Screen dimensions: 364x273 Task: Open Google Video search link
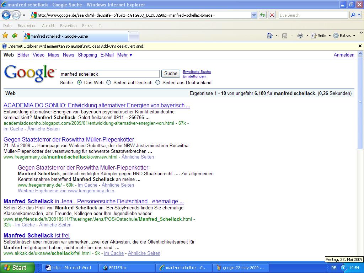pos(38,55)
